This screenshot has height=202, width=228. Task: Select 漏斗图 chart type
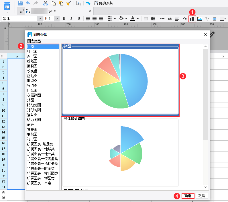tap(32, 115)
